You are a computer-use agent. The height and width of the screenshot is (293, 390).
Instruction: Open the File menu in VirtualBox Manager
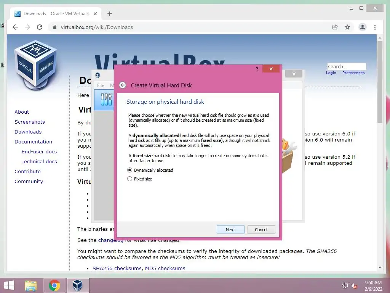(x=101, y=85)
